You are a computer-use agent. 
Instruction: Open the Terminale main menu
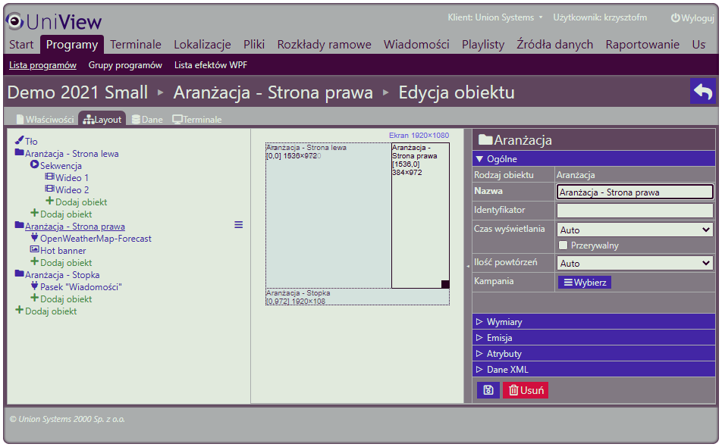(135, 45)
